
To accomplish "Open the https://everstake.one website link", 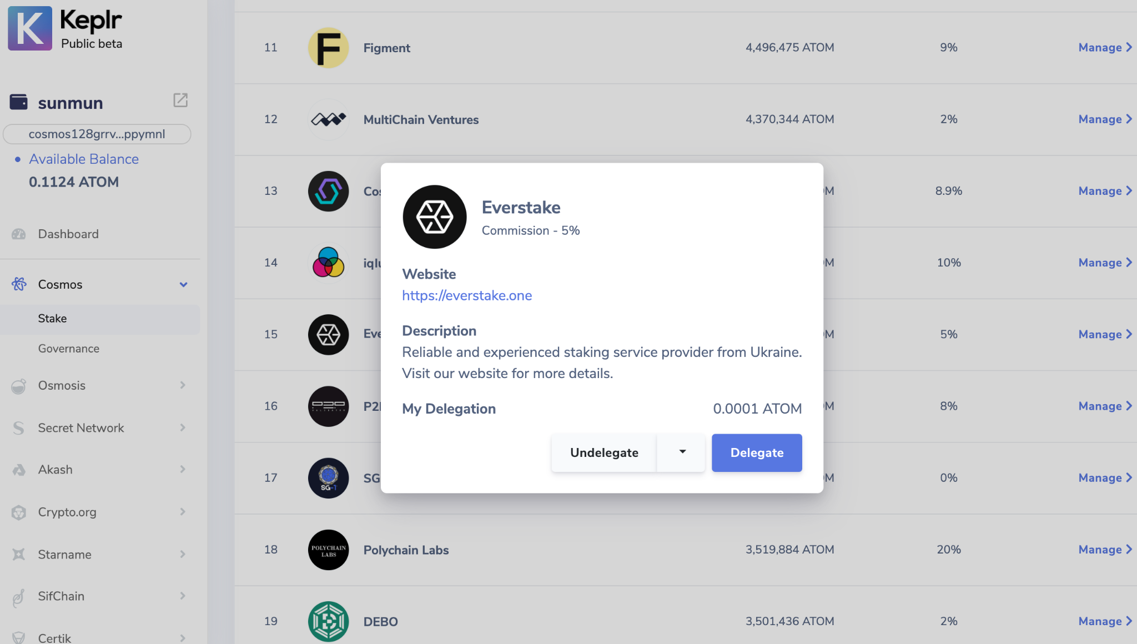I will pyautogui.click(x=467, y=295).
